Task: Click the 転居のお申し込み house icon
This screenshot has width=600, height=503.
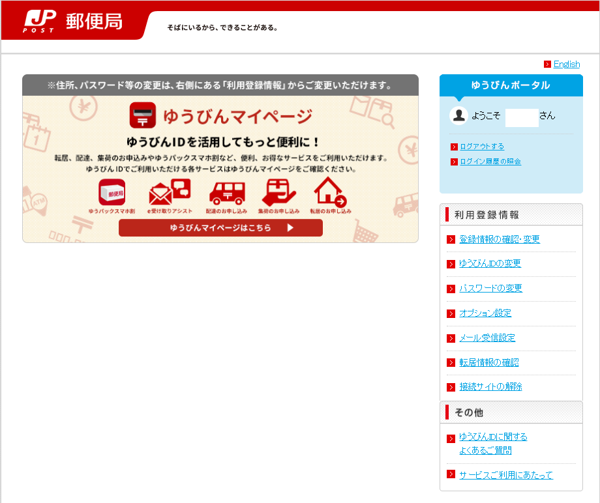Action: point(330,192)
